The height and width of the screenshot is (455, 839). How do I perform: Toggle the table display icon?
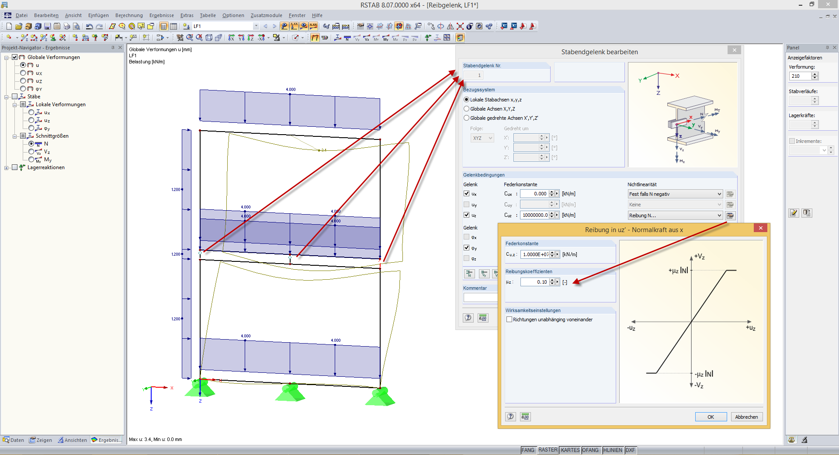point(173,26)
